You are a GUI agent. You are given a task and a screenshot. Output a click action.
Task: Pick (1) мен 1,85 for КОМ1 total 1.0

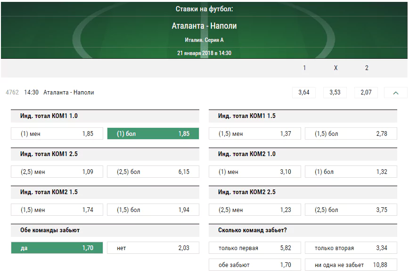(x=57, y=134)
